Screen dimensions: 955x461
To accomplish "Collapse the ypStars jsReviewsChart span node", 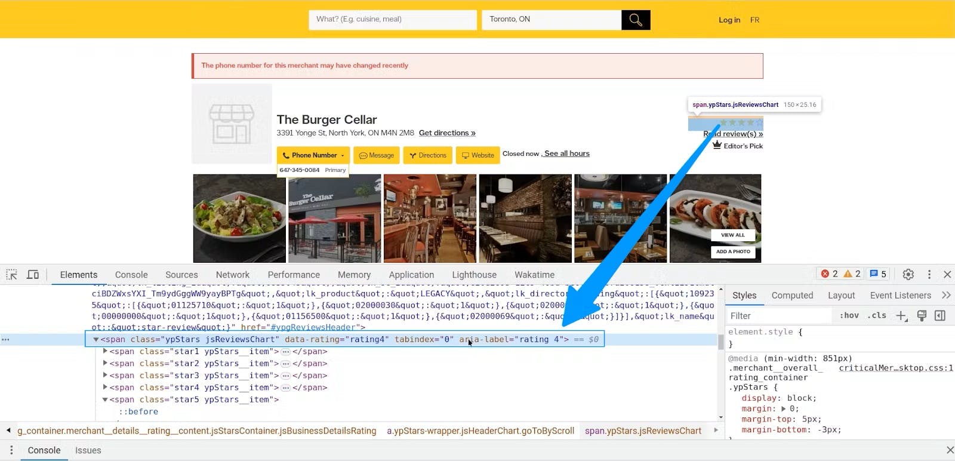I will point(95,339).
